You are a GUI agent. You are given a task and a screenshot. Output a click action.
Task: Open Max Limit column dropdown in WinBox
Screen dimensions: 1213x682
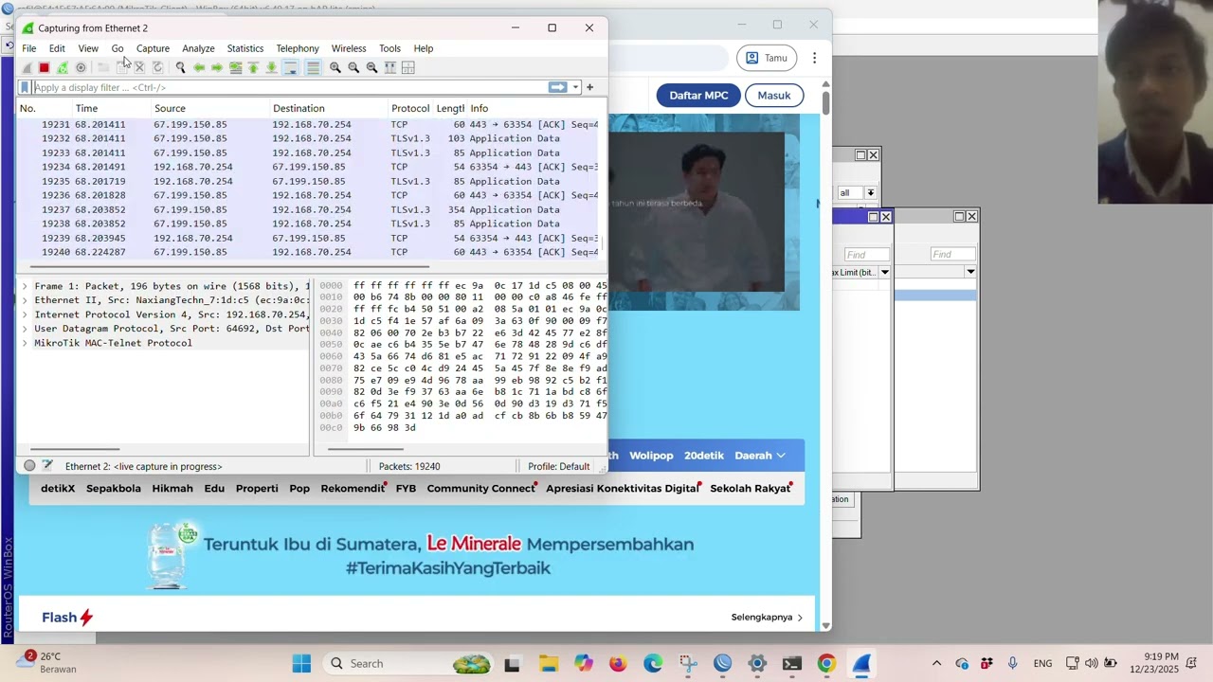click(884, 272)
